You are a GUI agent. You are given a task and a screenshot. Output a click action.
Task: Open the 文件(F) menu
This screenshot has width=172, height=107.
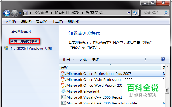[10, 22]
